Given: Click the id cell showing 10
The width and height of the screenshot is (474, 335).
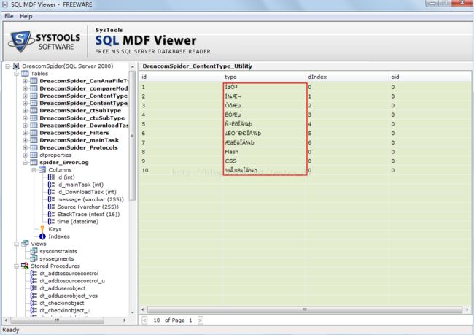Looking at the screenshot, I should tap(145, 170).
